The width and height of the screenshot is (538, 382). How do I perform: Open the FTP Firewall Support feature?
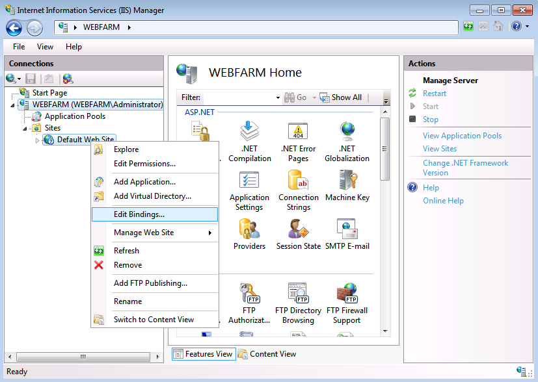[x=347, y=303]
